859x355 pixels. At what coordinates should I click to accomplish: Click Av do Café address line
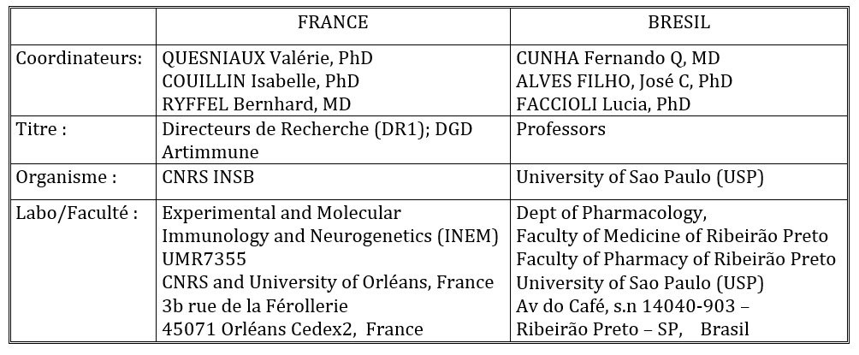(x=633, y=305)
